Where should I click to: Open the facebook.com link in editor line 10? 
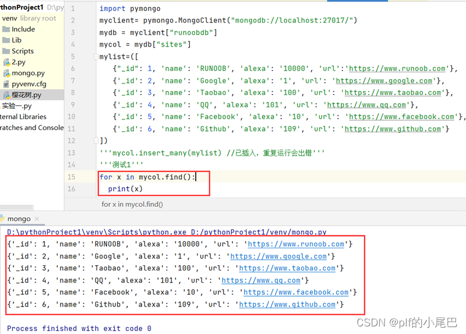click(x=401, y=117)
